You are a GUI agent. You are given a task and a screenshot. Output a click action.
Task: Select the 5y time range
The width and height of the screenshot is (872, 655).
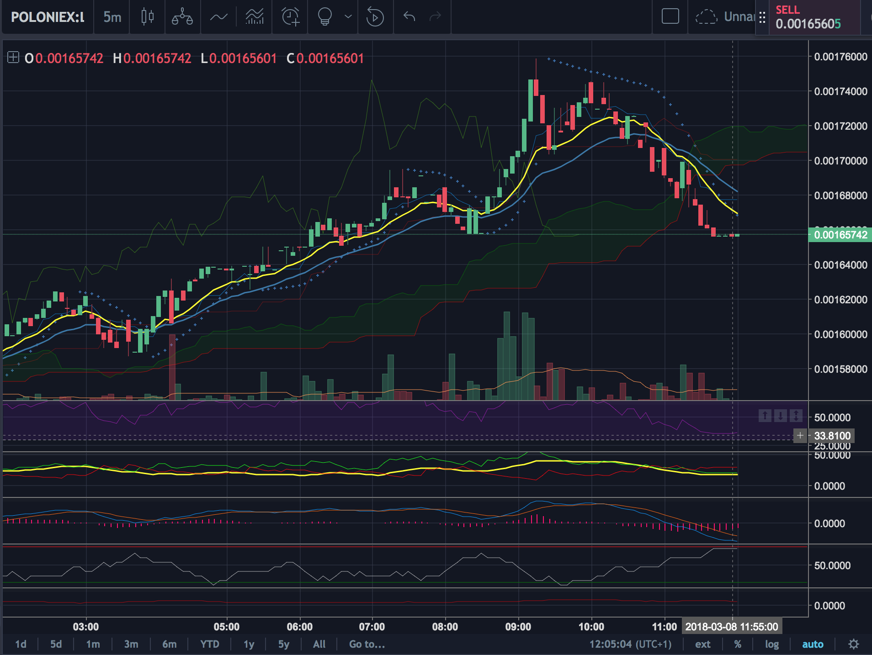pos(284,644)
